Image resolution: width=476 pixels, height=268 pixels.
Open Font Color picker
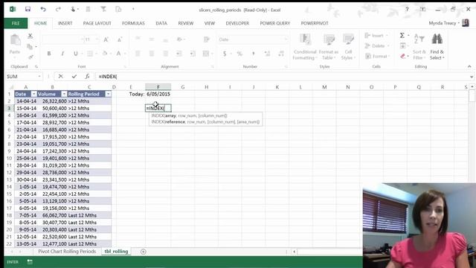[118, 54]
